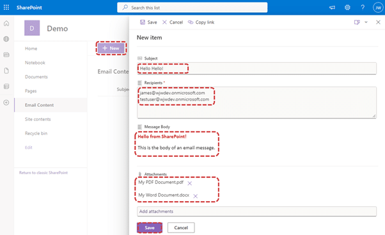Click Cancel in the form command bar
Screen dimensions: 385x235
point(173,22)
